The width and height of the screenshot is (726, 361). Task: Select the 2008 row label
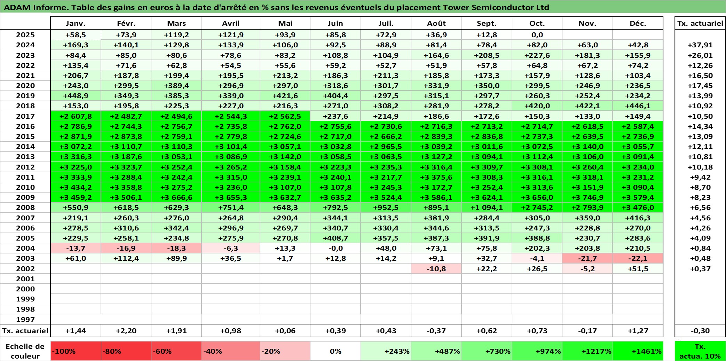25,207
